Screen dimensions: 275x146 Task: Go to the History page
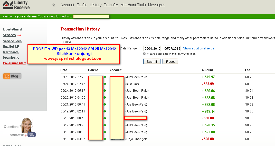96,5
